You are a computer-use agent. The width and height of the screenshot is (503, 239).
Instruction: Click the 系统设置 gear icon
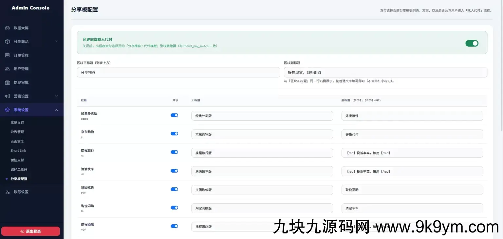pyautogui.click(x=8, y=110)
